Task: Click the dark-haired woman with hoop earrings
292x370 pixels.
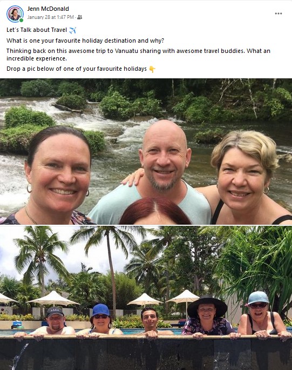Action: [x=58, y=173]
